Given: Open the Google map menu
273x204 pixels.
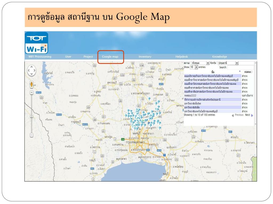Looking at the screenshot, I should point(110,57).
